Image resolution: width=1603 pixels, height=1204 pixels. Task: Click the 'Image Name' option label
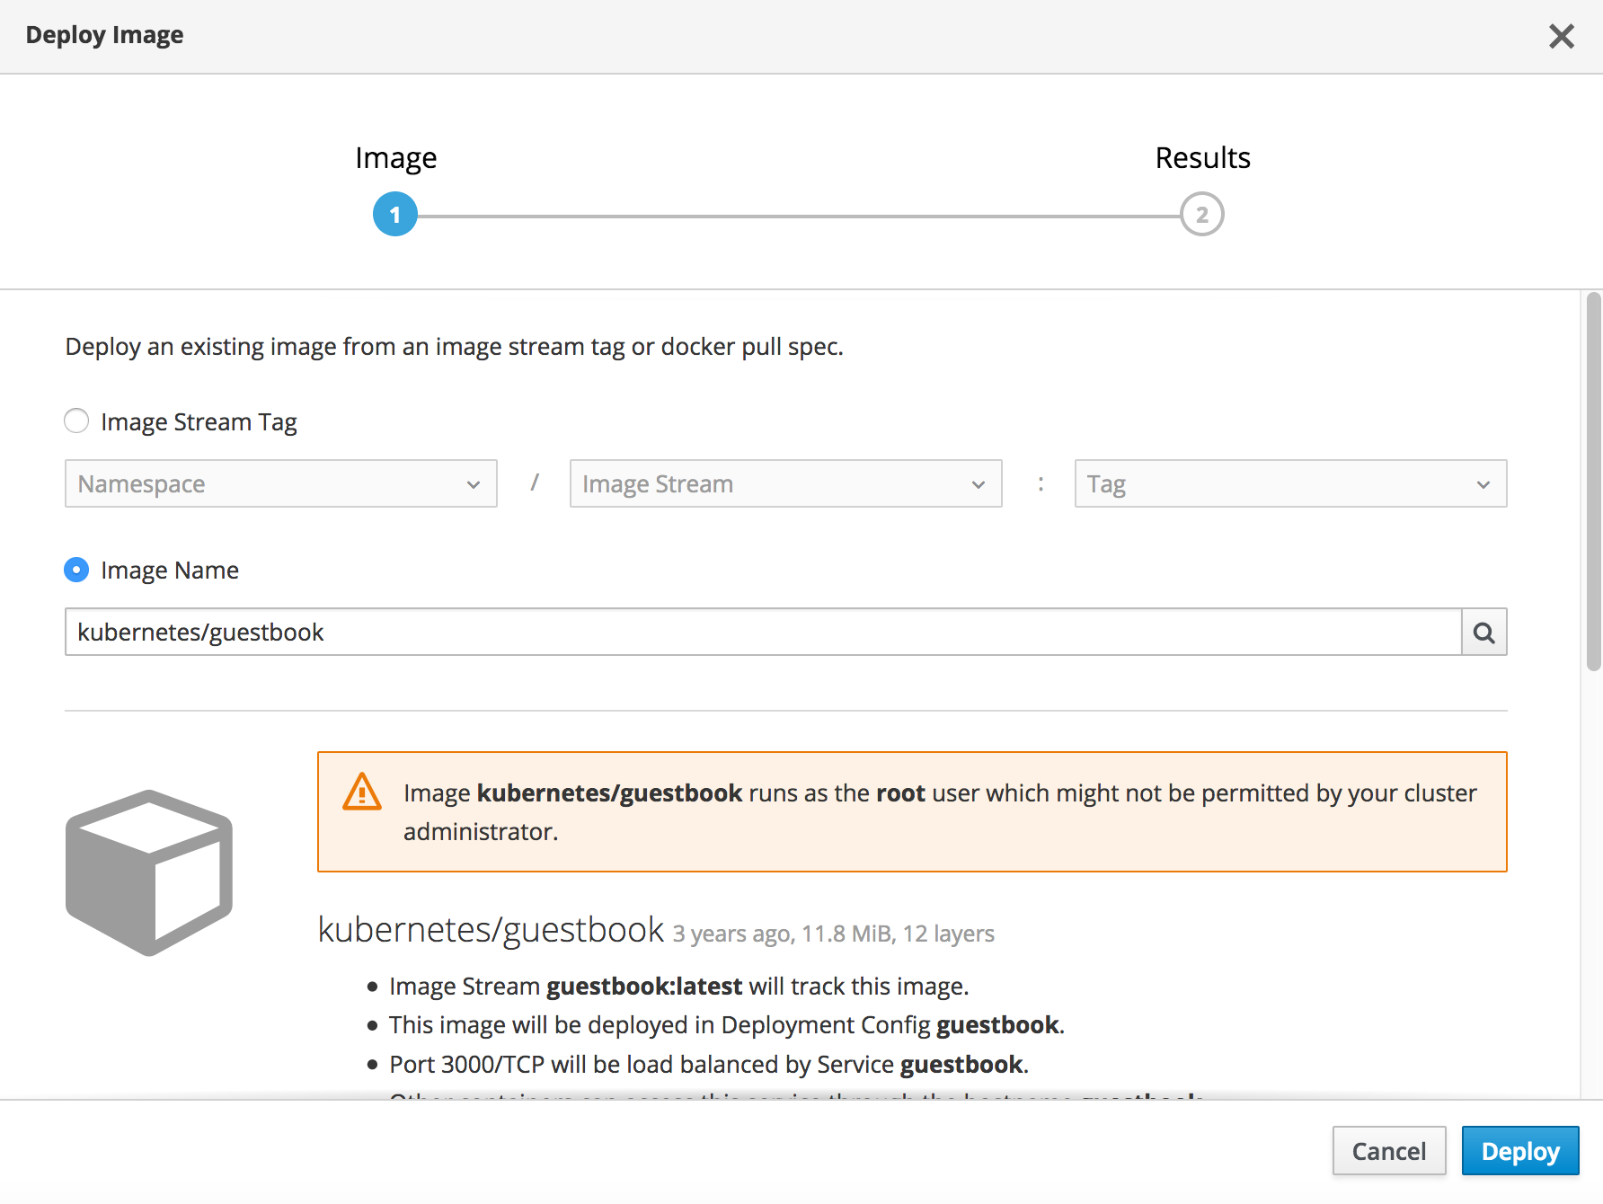tap(170, 571)
